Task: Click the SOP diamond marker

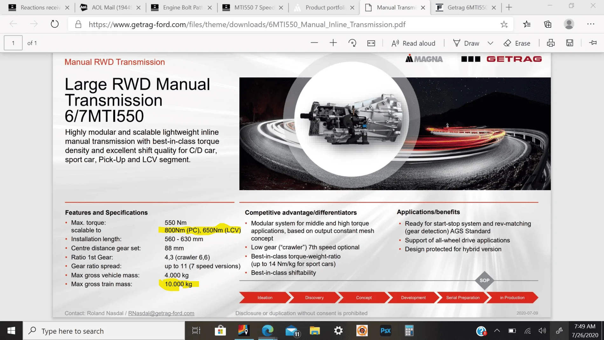Action: tap(484, 281)
